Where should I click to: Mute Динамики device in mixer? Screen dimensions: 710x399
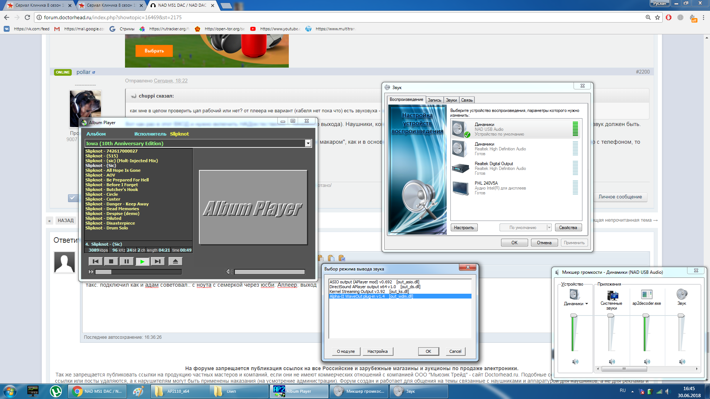pos(575,362)
